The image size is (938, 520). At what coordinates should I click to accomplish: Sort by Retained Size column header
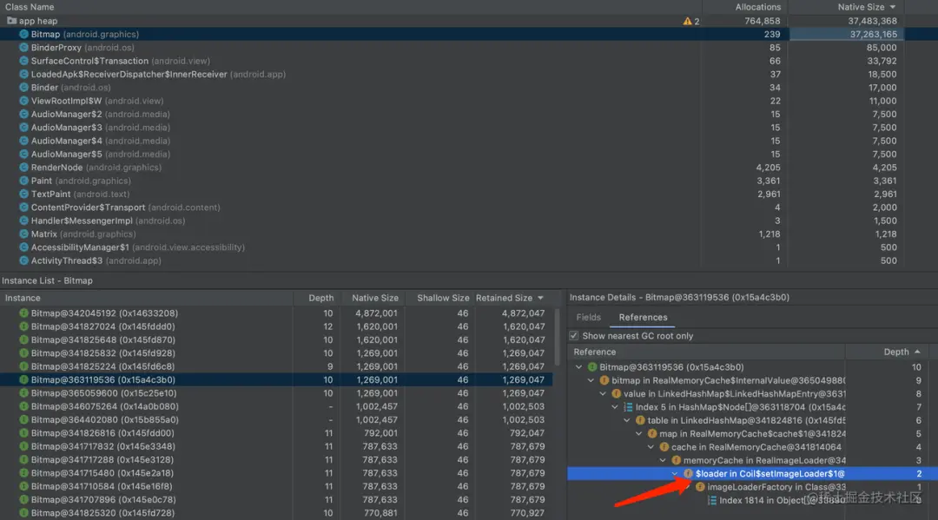click(x=509, y=298)
